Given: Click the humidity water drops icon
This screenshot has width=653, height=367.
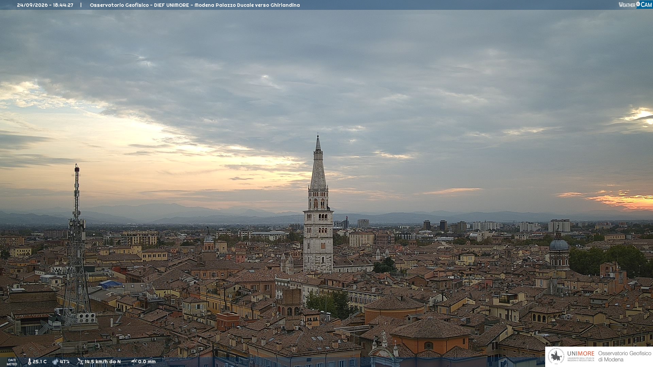Looking at the screenshot, I should tap(55, 362).
